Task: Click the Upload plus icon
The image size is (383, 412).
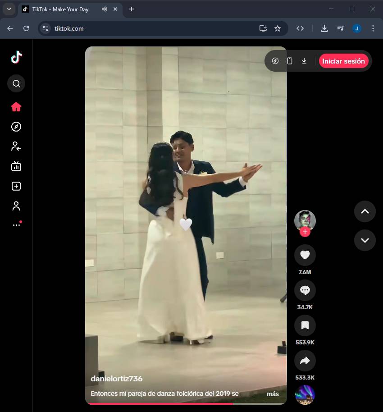Action: [x=16, y=186]
